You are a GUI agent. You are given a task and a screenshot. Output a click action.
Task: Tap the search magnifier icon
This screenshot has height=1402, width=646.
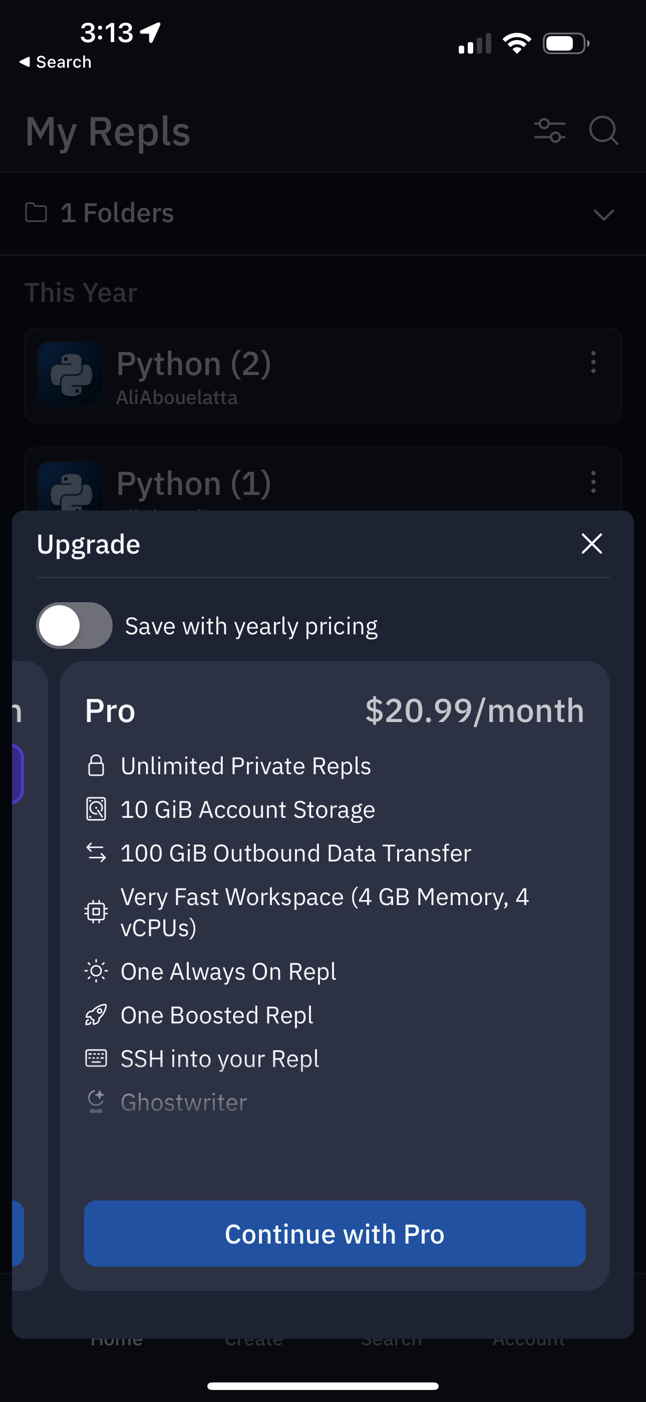603,130
